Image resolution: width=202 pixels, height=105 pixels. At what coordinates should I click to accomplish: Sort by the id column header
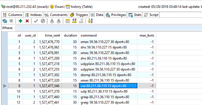coord(15,35)
